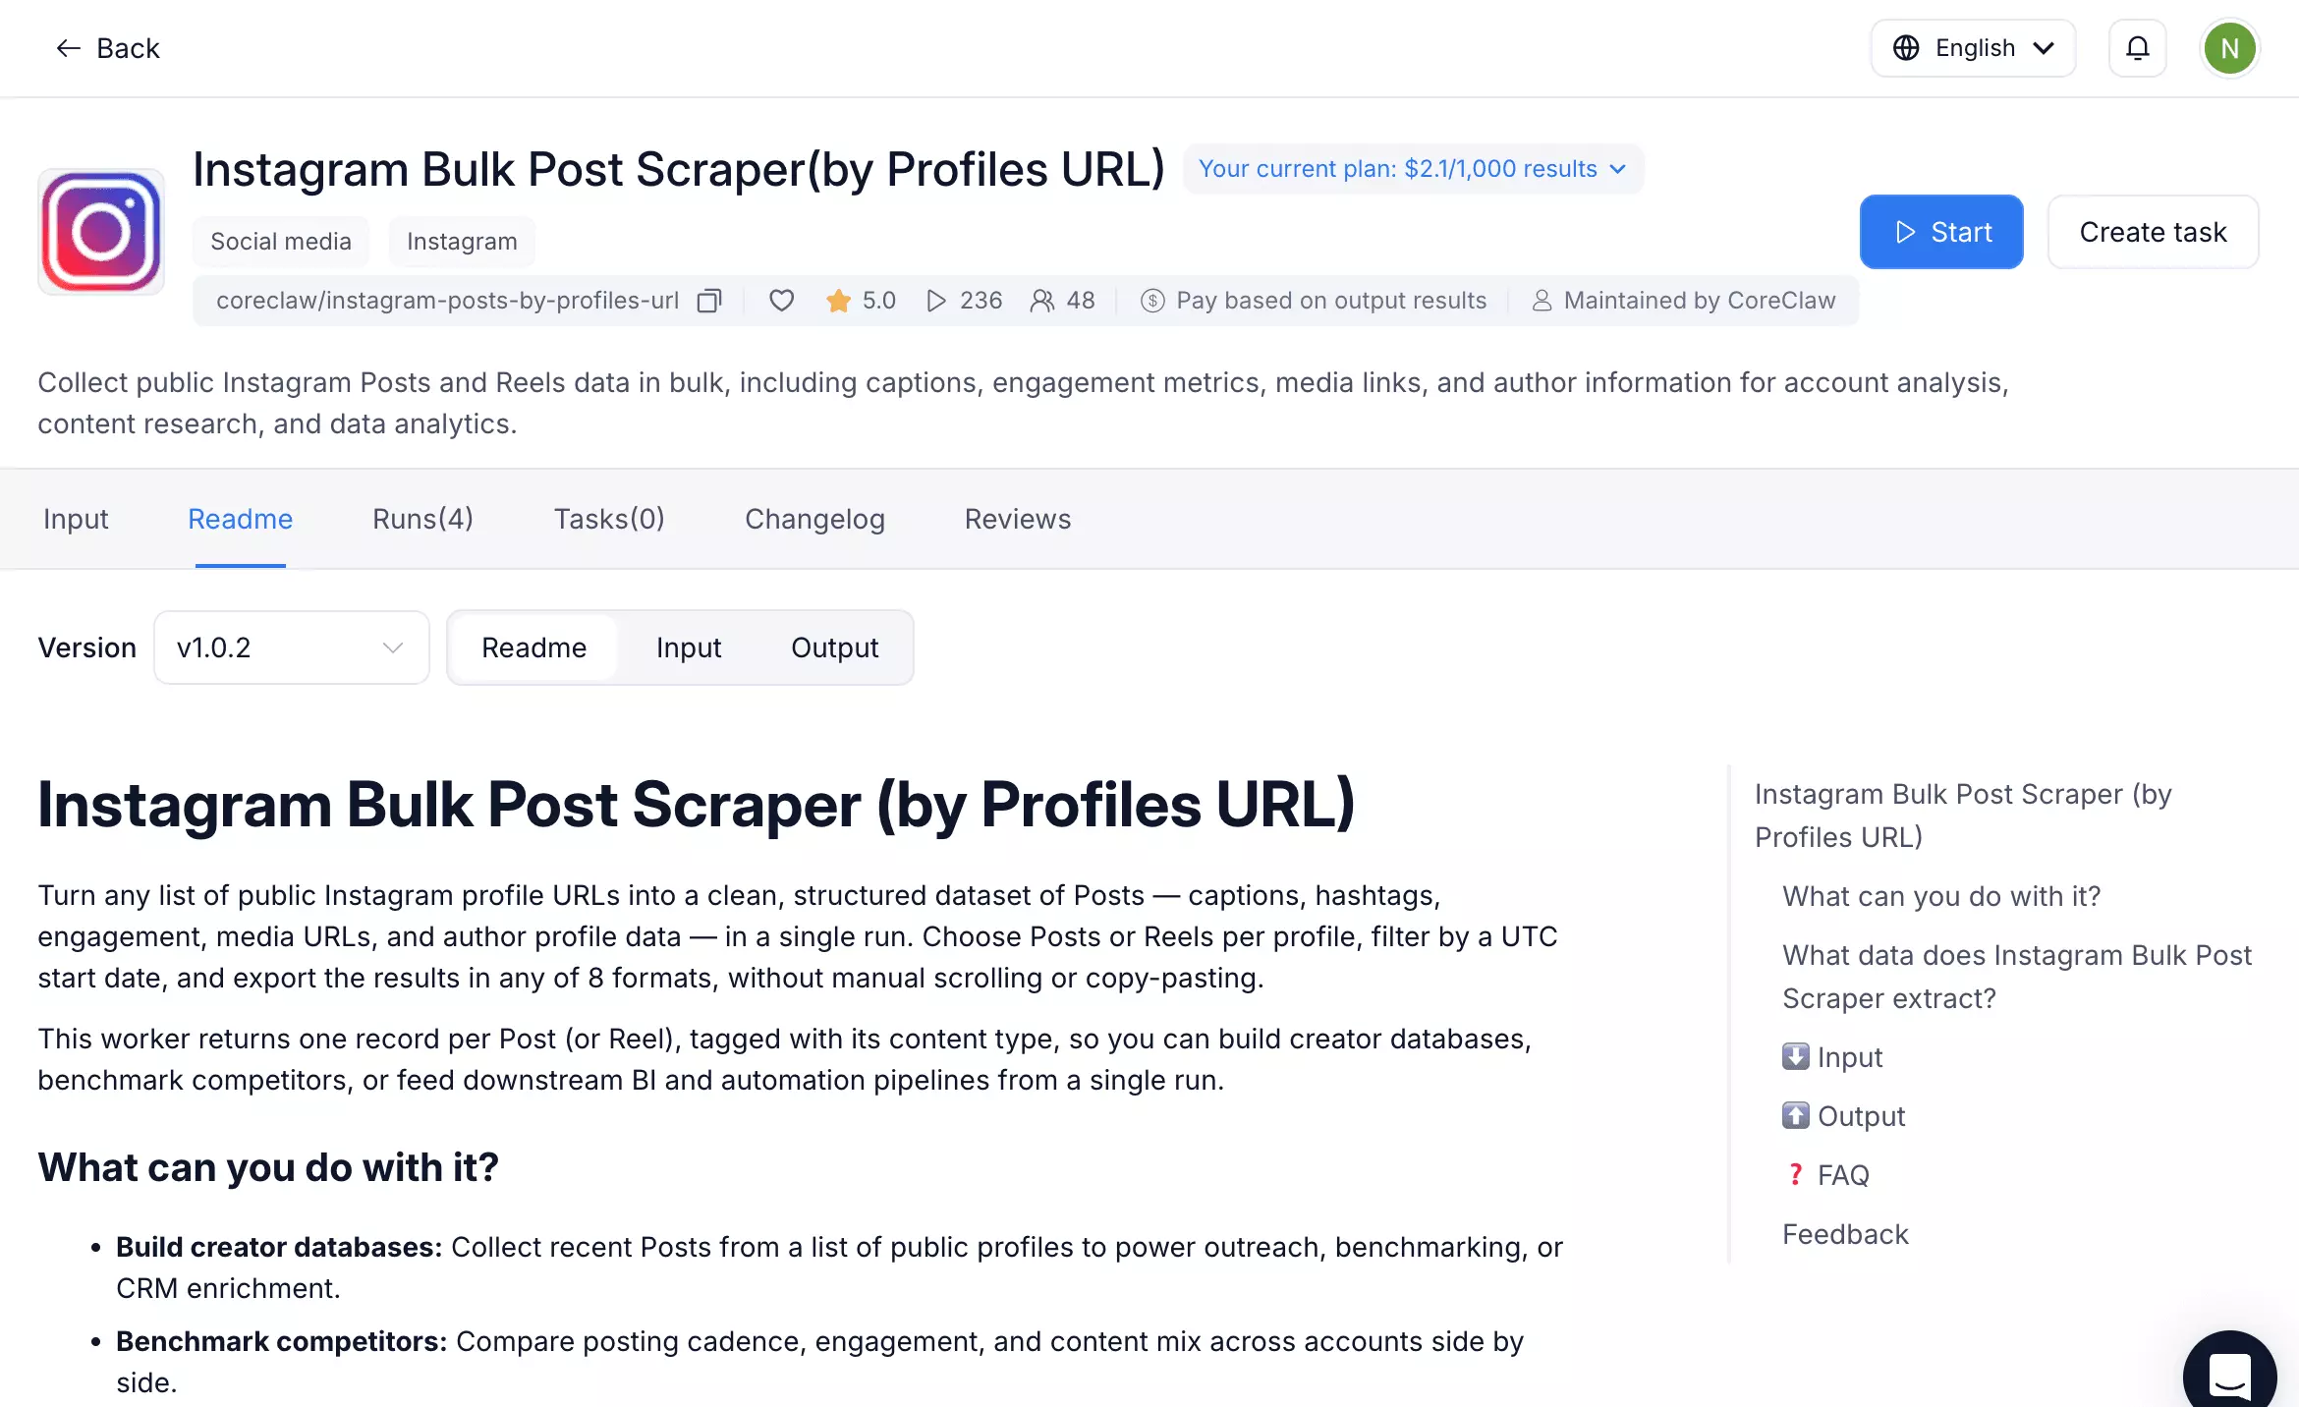View the Changelog tab
Viewport: 2299px width, 1407px height.
point(815,519)
